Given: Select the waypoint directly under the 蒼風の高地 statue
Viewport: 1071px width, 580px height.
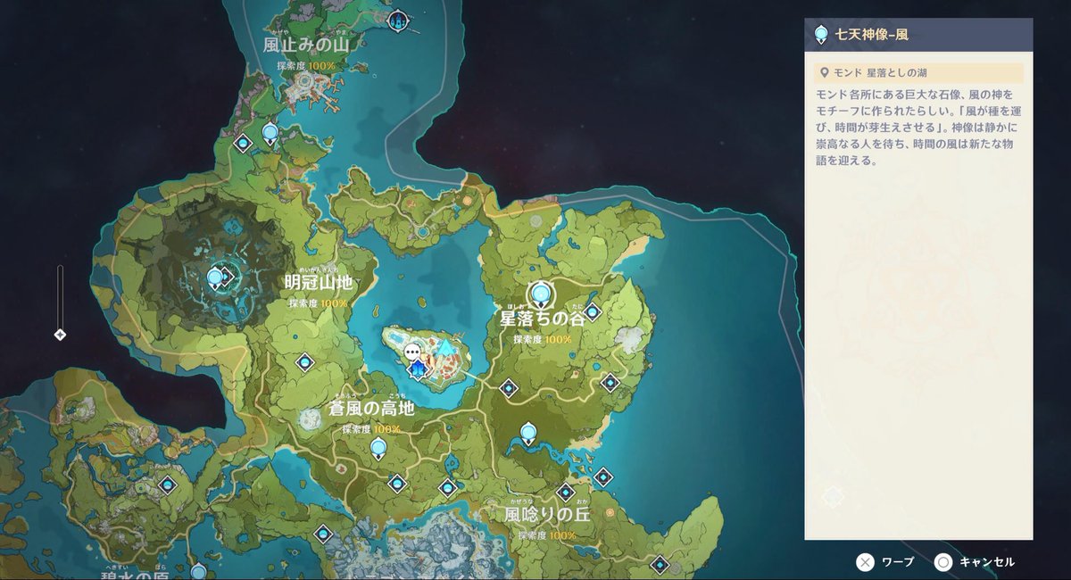Looking at the screenshot, I should pyautogui.click(x=397, y=483).
